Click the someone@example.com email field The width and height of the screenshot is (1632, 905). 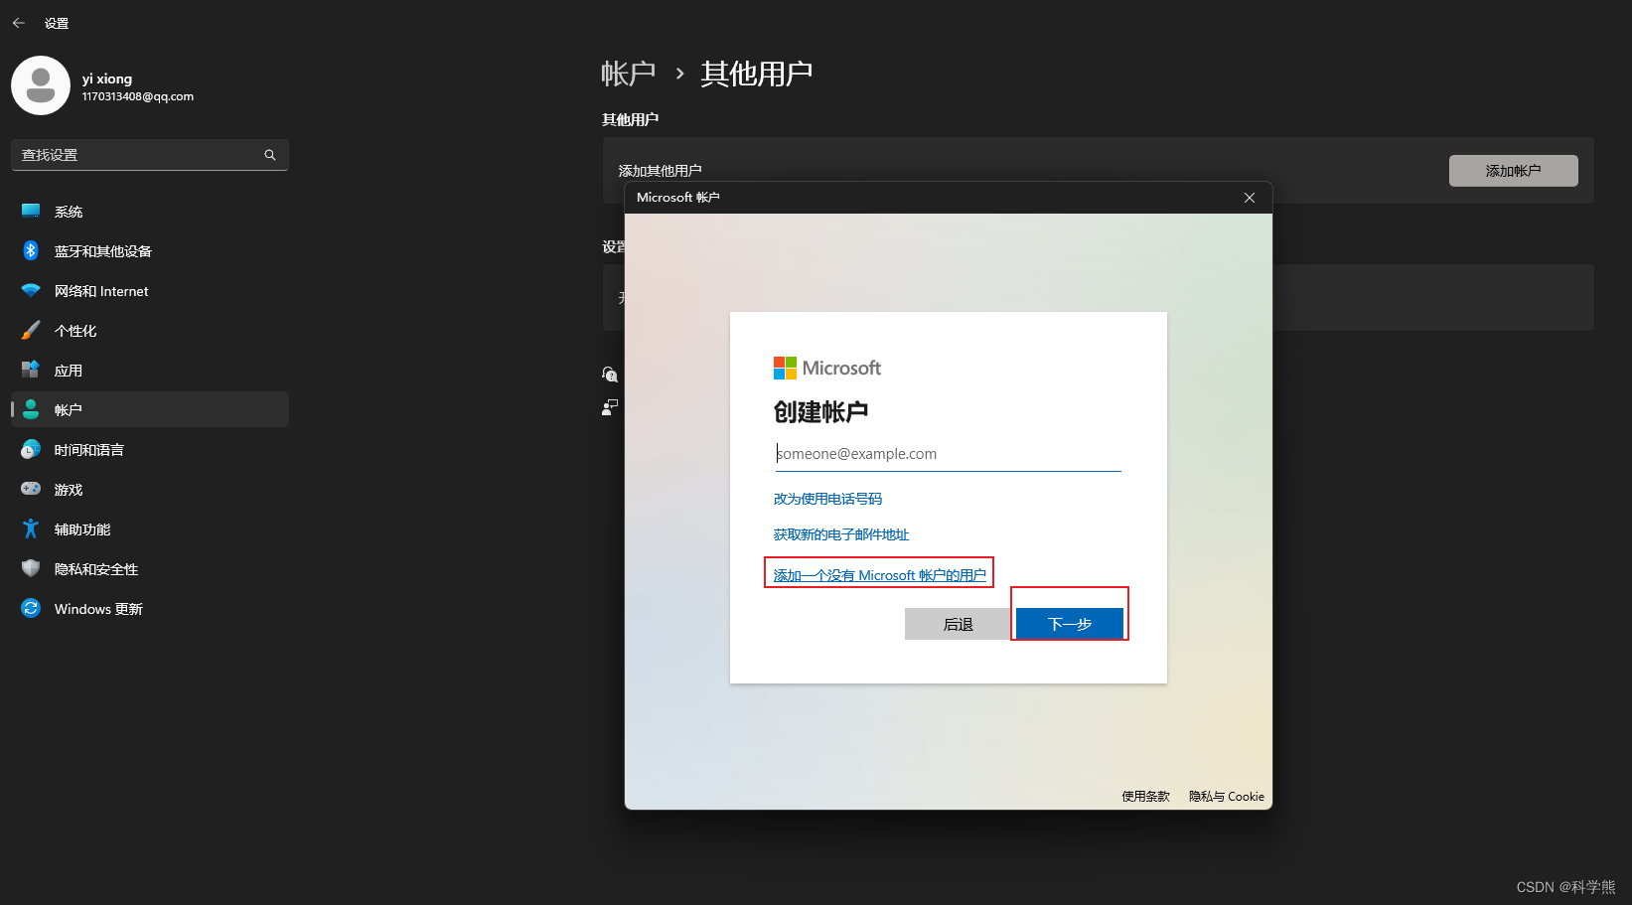coord(949,454)
